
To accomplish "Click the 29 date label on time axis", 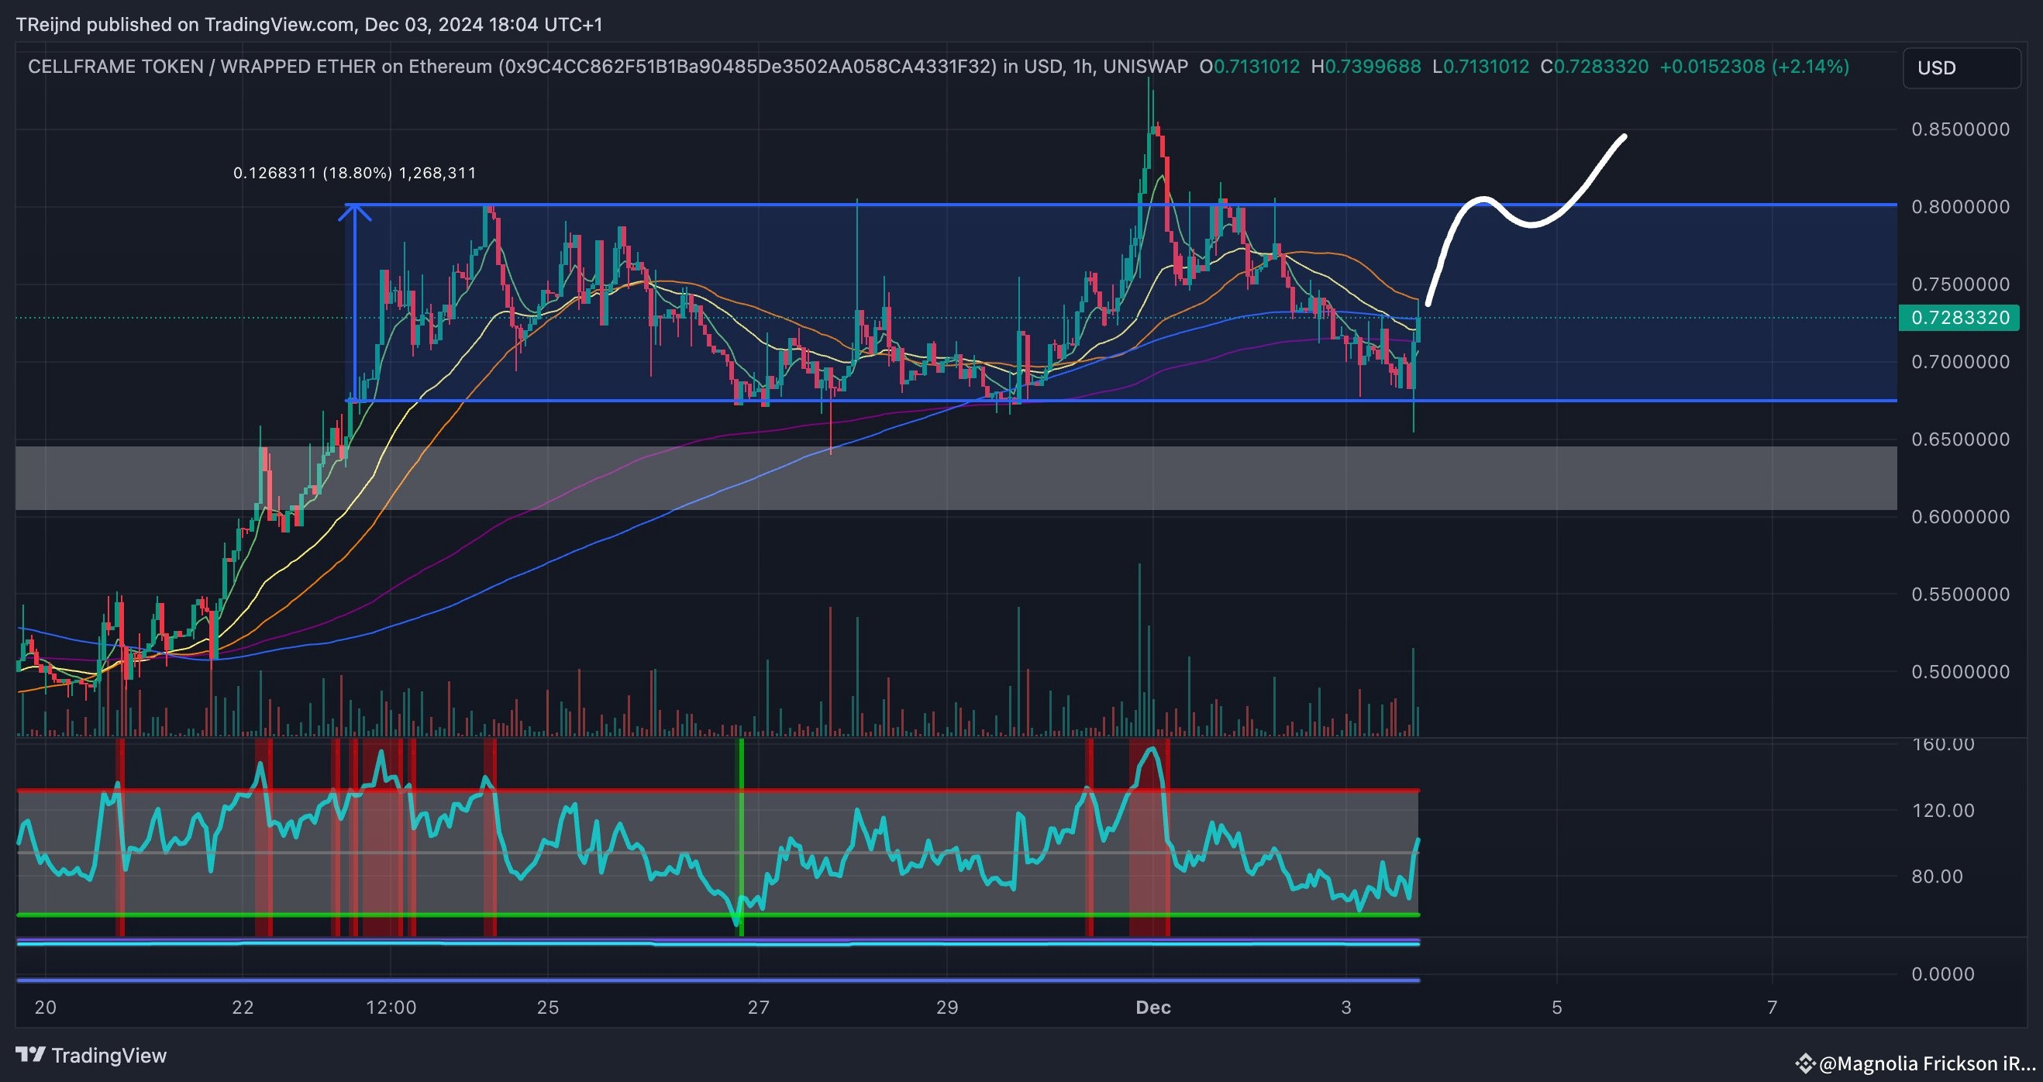I will (x=947, y=1008).
